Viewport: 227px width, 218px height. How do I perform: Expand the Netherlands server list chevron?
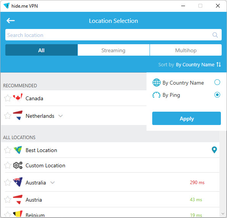(60, 116)
